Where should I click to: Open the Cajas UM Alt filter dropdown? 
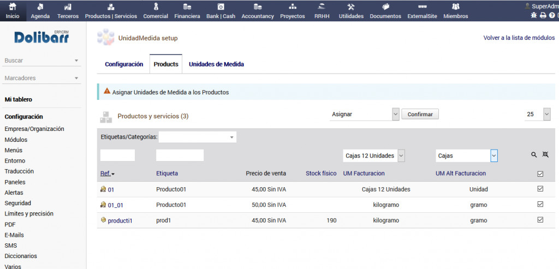[x=467, y=156]
